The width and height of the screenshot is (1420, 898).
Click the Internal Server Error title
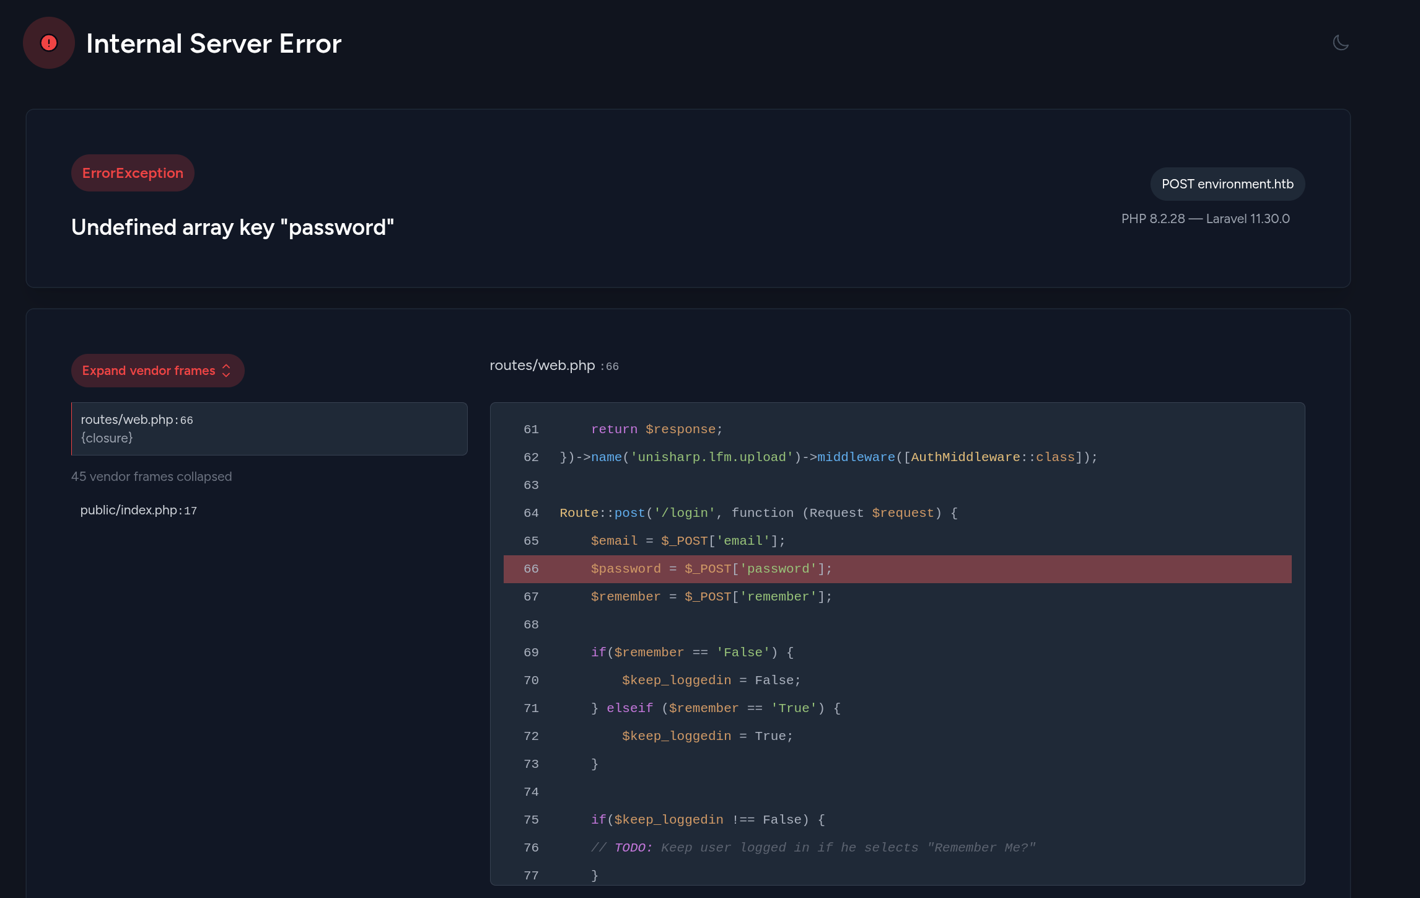pyautogui.click(x=214, y=43)
